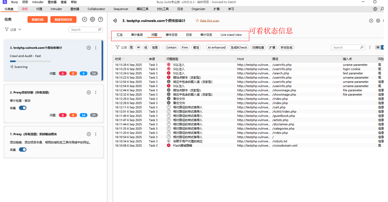The image size is (388, 202).
Task: Toggle the 暂定 confidence filter
Action: pyautogui.click(x=196, y=47)
